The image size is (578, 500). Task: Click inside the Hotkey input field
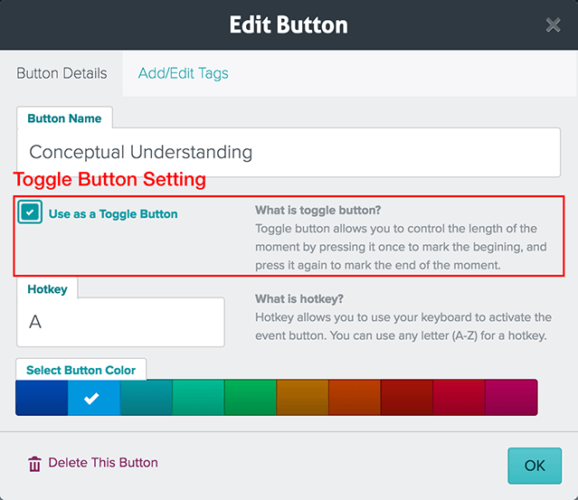(120, 322)
